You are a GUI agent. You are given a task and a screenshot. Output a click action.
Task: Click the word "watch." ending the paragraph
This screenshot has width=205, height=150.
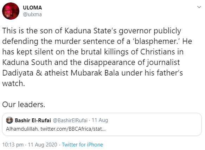(14, 83)
